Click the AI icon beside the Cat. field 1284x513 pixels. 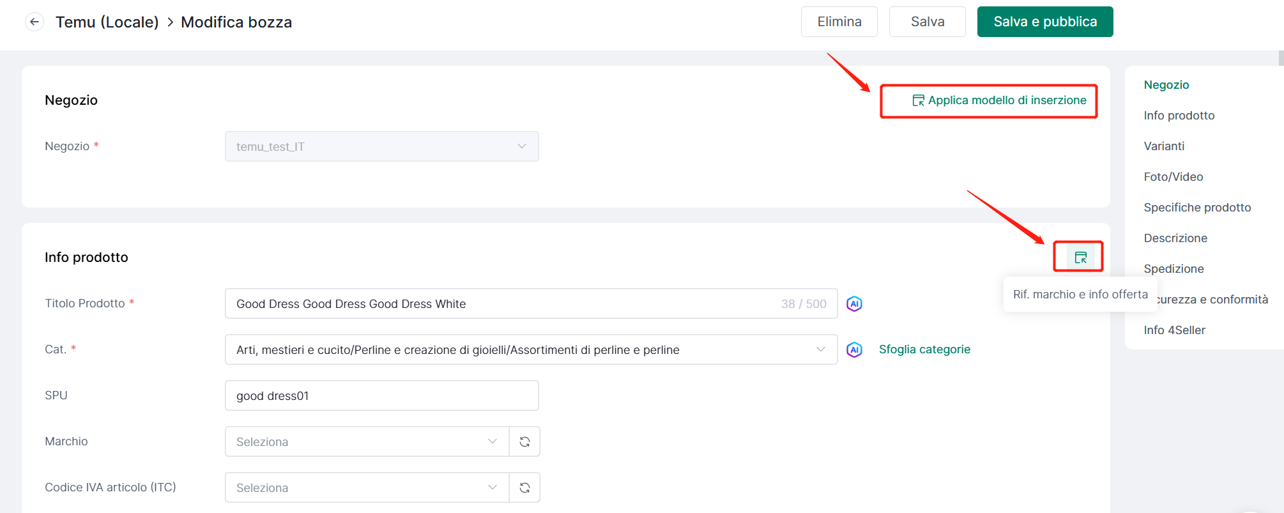coord(854,350)
